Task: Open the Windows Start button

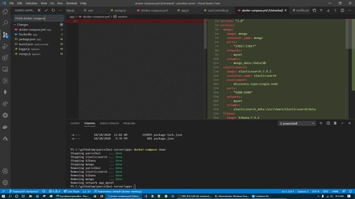Action: (x=3, y=196)
